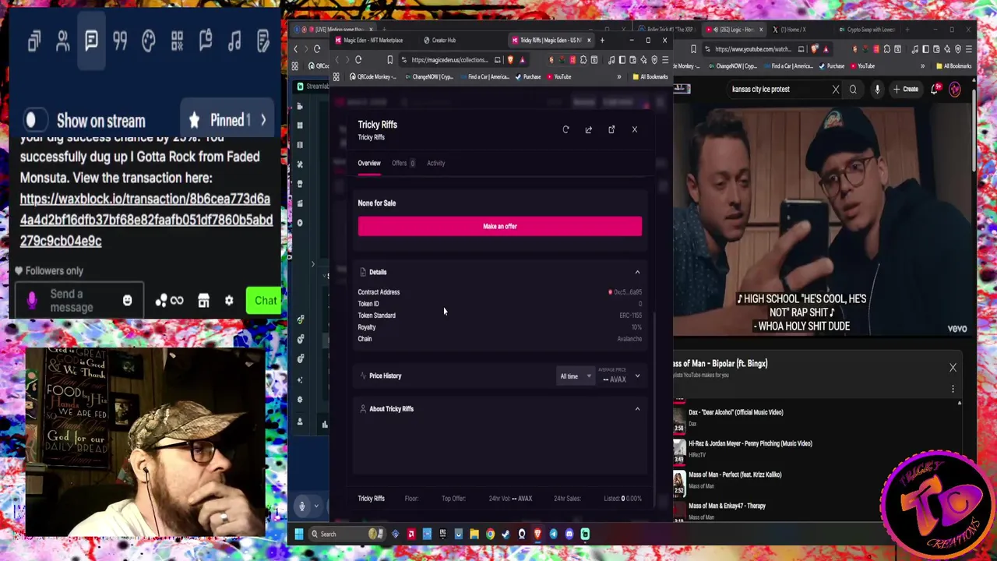Open the stacked windows icon in chat toolbar
This screenshot has width=997, height=561.
pyautogui.click(x=33, y=41)
